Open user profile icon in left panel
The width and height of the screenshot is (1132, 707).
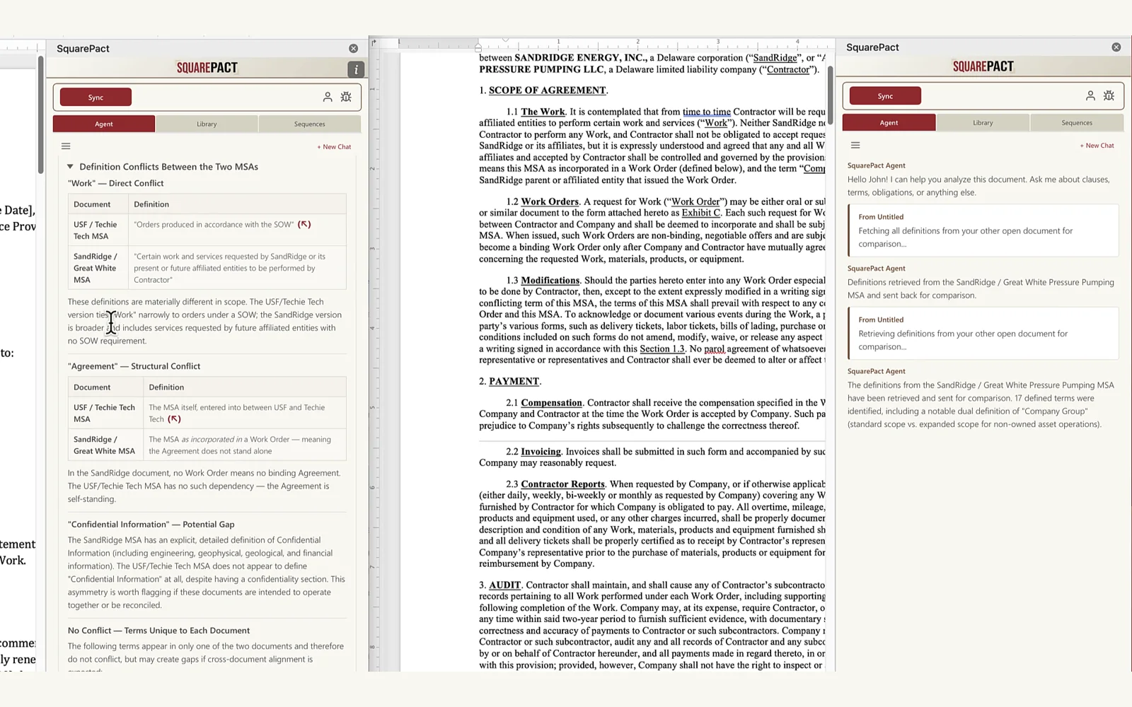coord(328,97)
